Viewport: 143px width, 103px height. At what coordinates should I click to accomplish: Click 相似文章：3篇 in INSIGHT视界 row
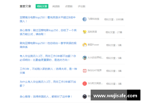tap(114, 71)
